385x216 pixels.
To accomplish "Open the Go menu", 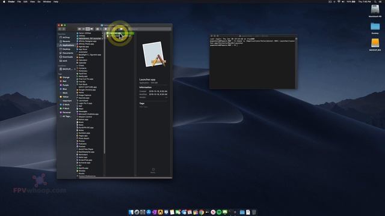I will (x=39, y=2).
